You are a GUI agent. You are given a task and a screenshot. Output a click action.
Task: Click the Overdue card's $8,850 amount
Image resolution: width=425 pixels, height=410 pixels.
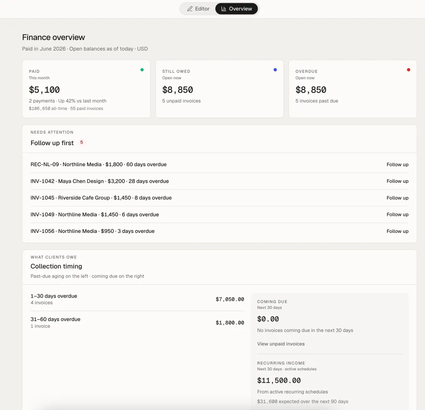pyautogui.click(x=311, y=90)
